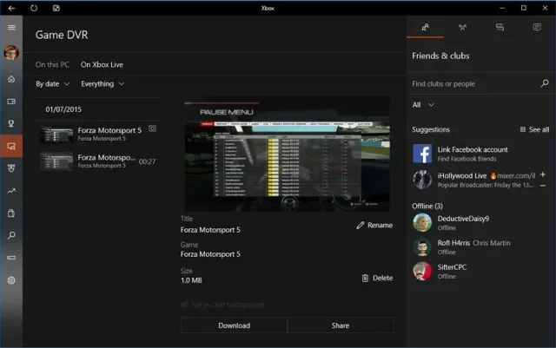Select the Game DVR sidebar icon
556x348 pixels.
[11, 146]
